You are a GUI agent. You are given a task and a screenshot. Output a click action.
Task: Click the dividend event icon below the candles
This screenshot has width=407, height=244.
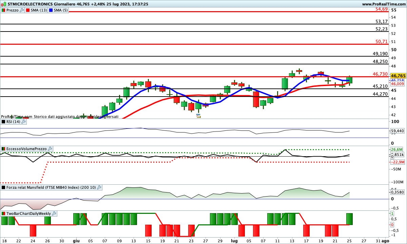pyautogui.click(x=198, y=116)
